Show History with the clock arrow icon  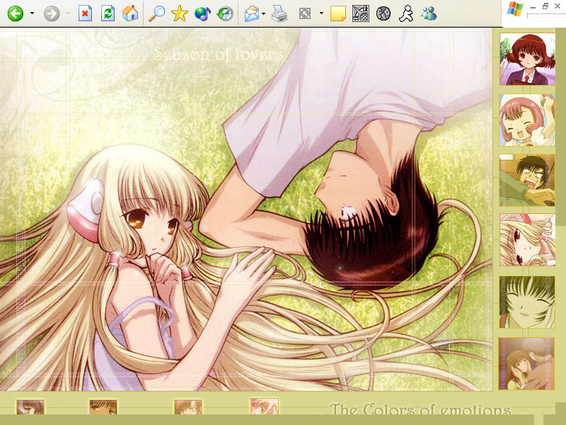pyautogui.click(x=225, y=13)
